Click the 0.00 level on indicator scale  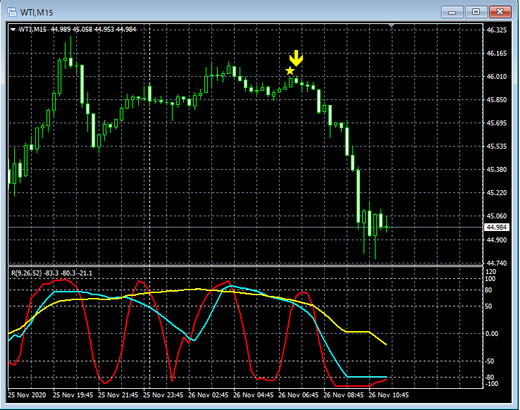pyautogui.click(x=495, y=334)
